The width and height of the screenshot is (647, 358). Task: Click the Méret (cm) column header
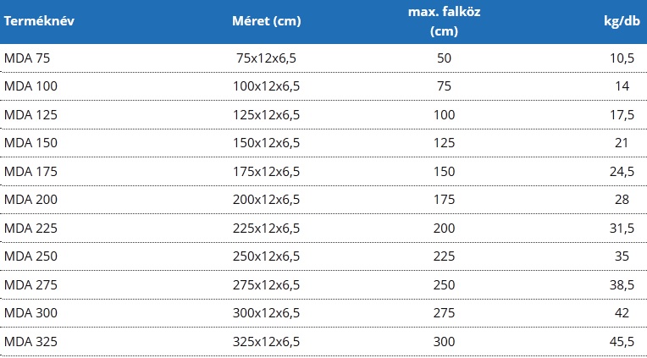pos(266,21)
